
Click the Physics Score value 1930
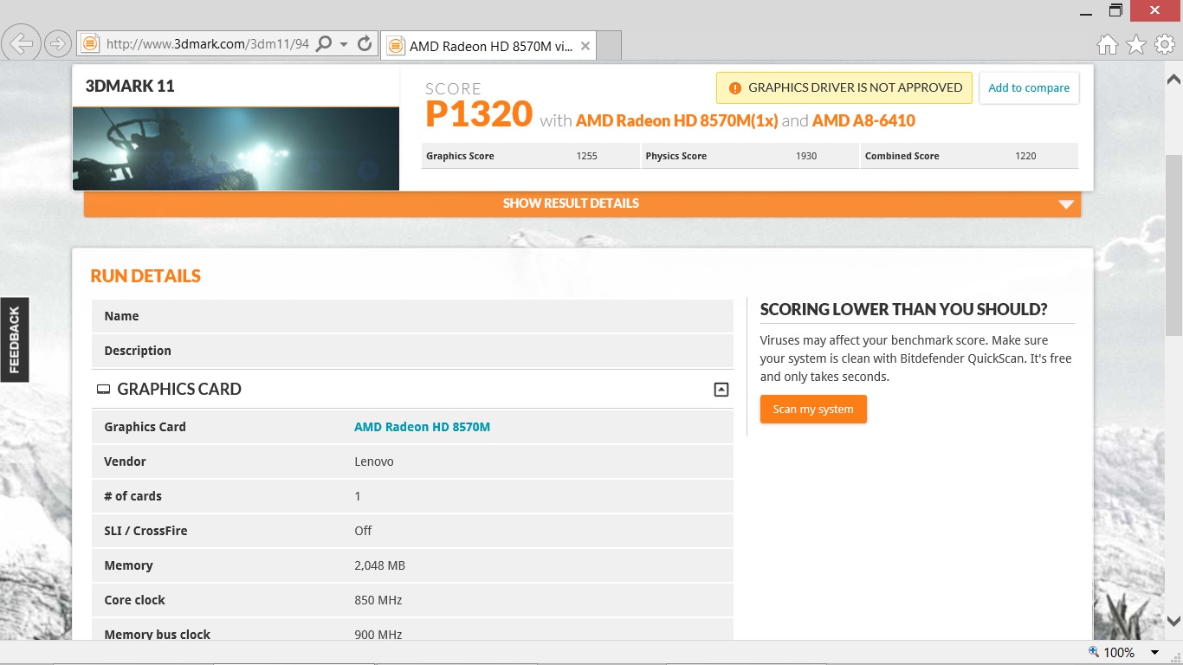pos(806,156)
